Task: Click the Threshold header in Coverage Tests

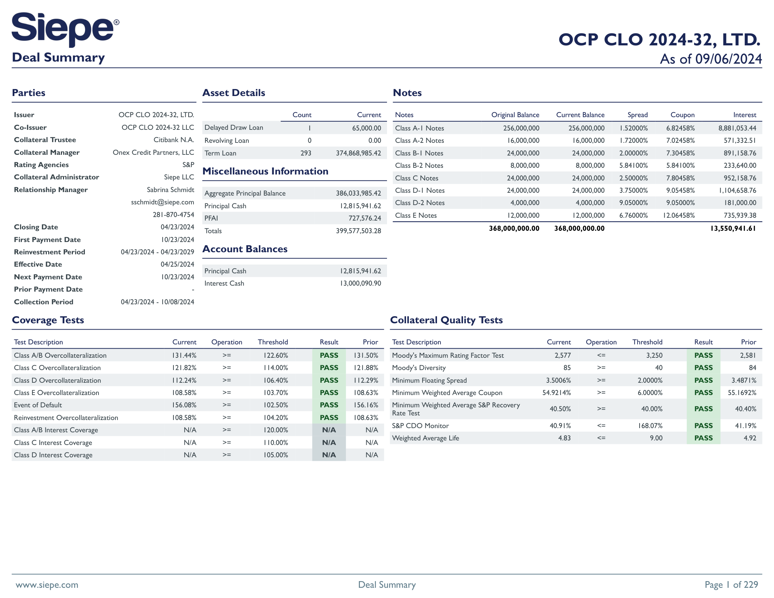Action: (x=273, y=342)
